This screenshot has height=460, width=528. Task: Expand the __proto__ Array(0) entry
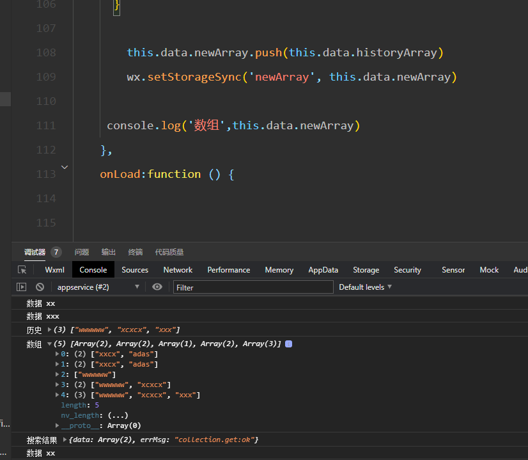click(57, 425)
